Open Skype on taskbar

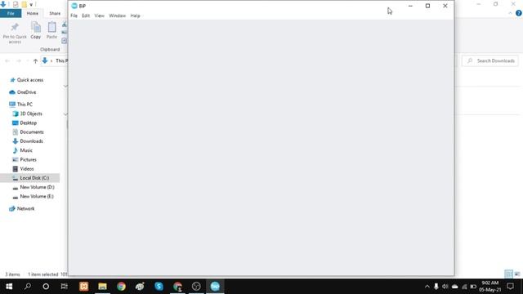click(x=159, y=287)
